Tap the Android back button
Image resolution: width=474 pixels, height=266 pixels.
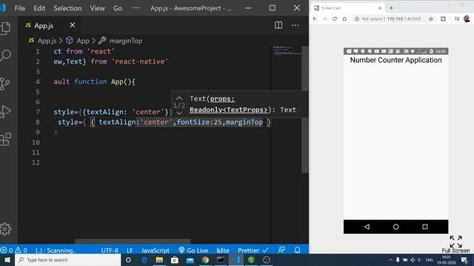coord(367,227)
